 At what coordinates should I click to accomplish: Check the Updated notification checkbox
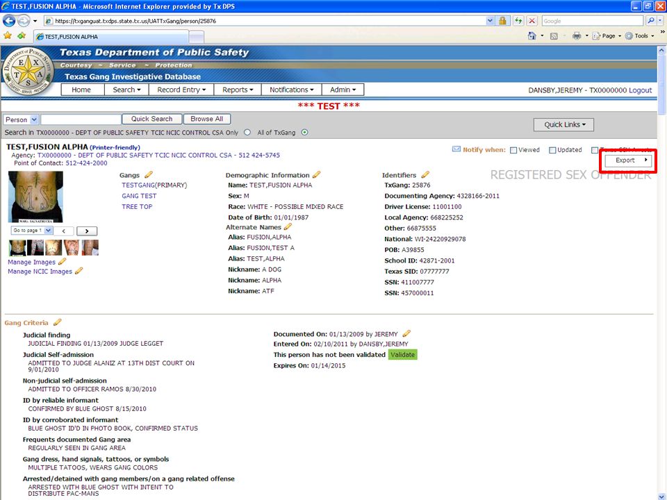pos(552,150)
